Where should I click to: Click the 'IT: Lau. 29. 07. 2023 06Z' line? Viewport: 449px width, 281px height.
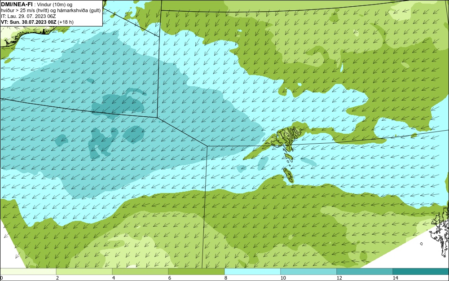28,16
